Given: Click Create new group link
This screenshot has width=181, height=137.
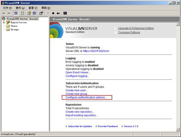Looking at the screenshot, I should 77,94.
